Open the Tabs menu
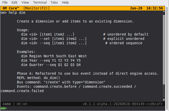The image size is (169, 111). tap(54, 2)
